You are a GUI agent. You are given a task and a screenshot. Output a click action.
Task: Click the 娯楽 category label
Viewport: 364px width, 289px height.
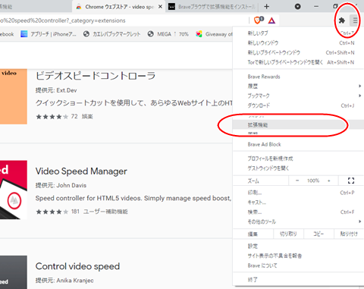point(87,116)
